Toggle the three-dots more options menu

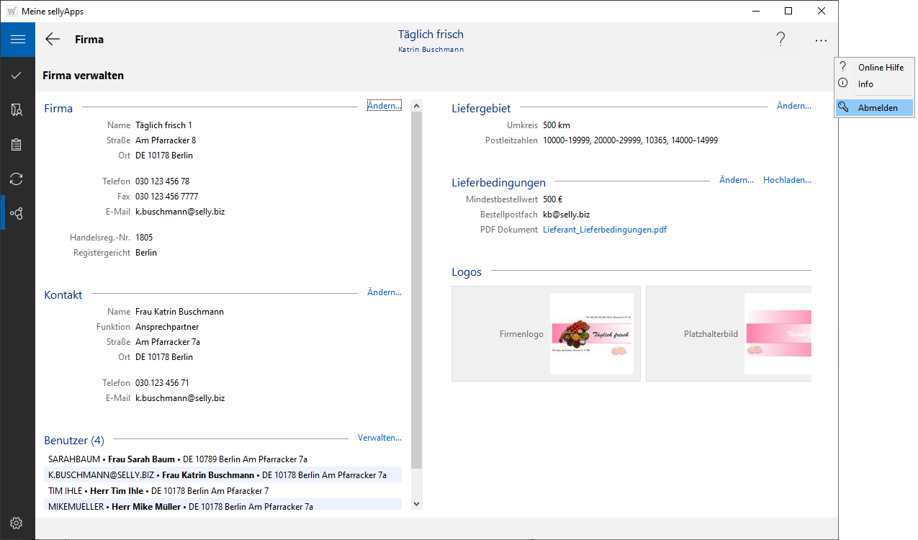pos(821,41)
